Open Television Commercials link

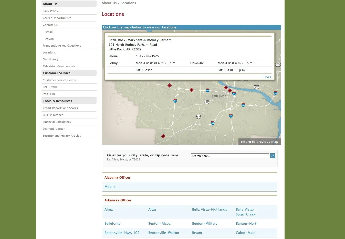point(59,66)
